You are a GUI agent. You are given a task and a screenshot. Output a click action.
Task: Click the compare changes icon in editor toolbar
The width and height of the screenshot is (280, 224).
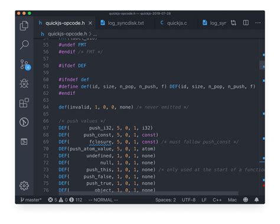(233, 23)
